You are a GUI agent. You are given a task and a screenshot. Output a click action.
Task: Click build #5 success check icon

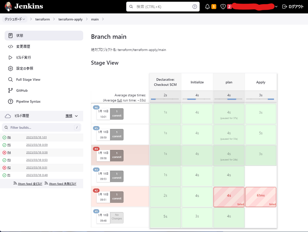coord(4,145)
